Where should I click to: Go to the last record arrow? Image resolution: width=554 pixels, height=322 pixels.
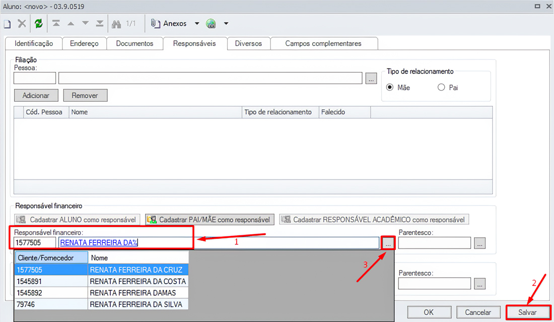pyautogui.click(x=100, y=24)
